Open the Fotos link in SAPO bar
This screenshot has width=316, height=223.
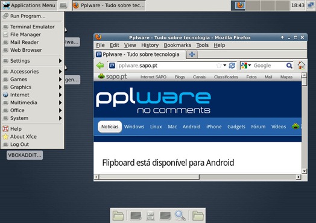251,77
